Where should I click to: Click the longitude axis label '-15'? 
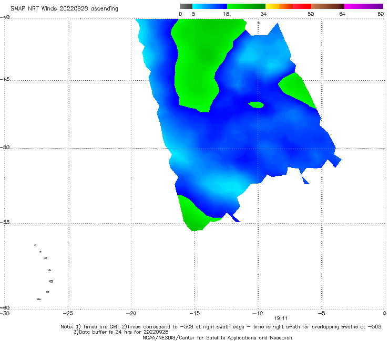194,313
